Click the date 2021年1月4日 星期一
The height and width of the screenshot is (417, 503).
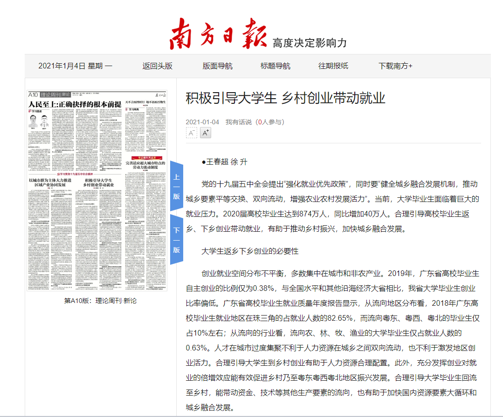pos(75,66)
